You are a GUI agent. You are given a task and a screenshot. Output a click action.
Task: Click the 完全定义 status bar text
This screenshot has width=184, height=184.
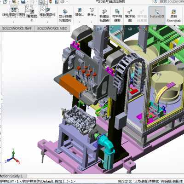coord(124,181)
